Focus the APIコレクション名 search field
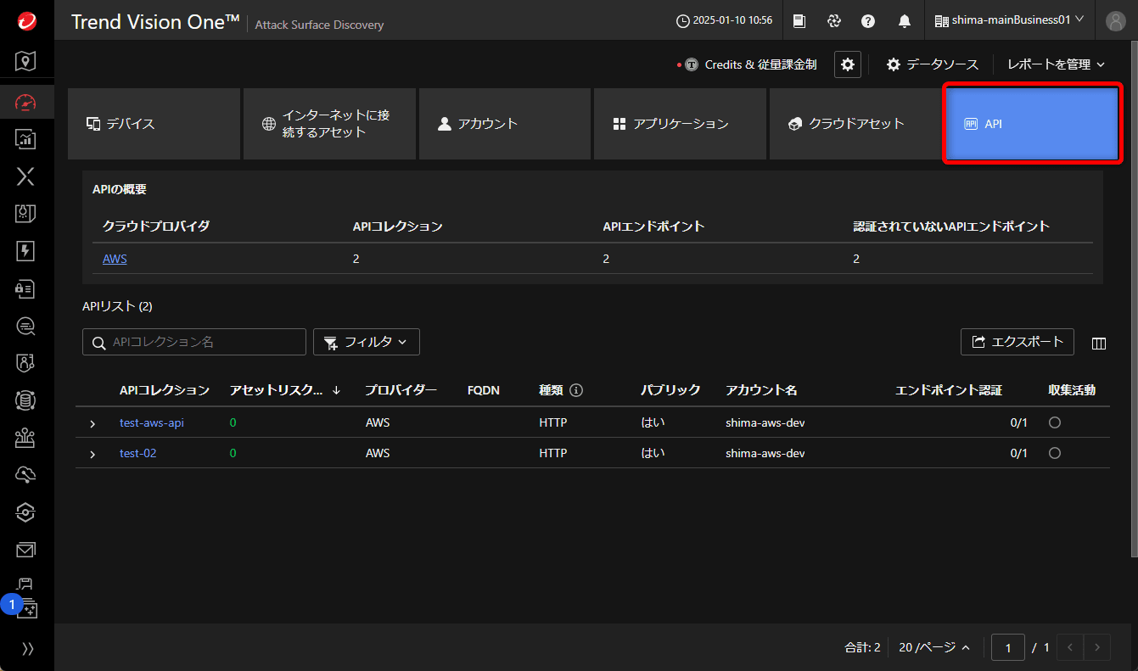The image size is (1138, 671). [x=194, y=342]
